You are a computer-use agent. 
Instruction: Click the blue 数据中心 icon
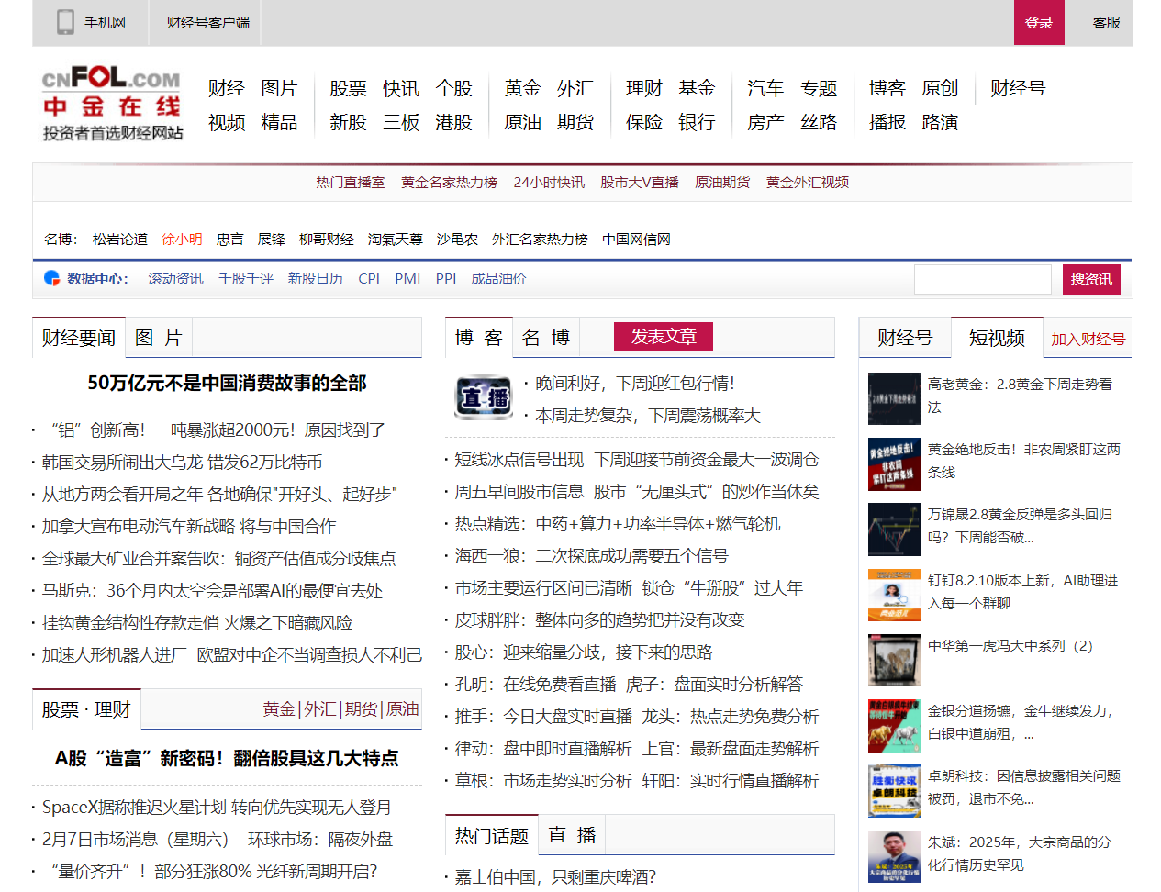click(x=52, y=278)
